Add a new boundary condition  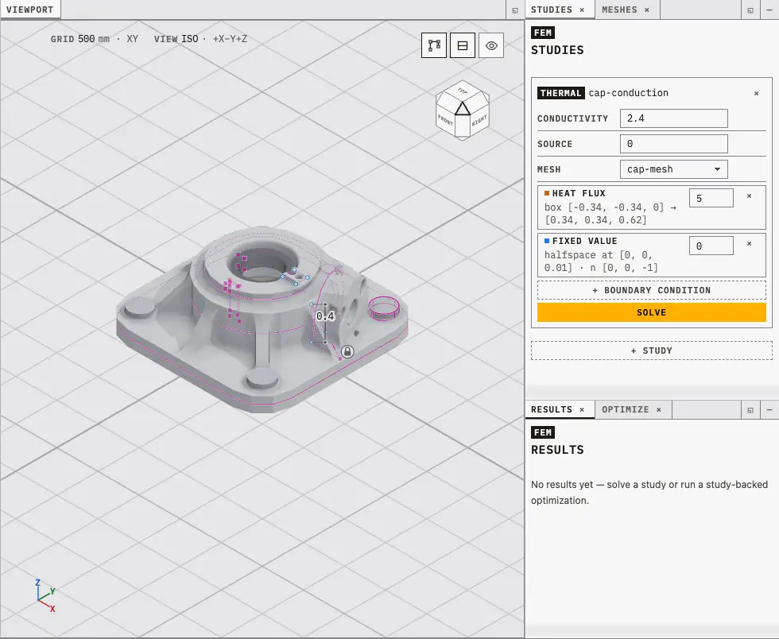651,290
